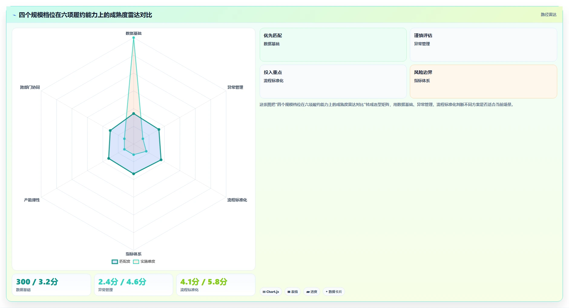Click the 匹配度 data point on 指标体系 axis

133,174
